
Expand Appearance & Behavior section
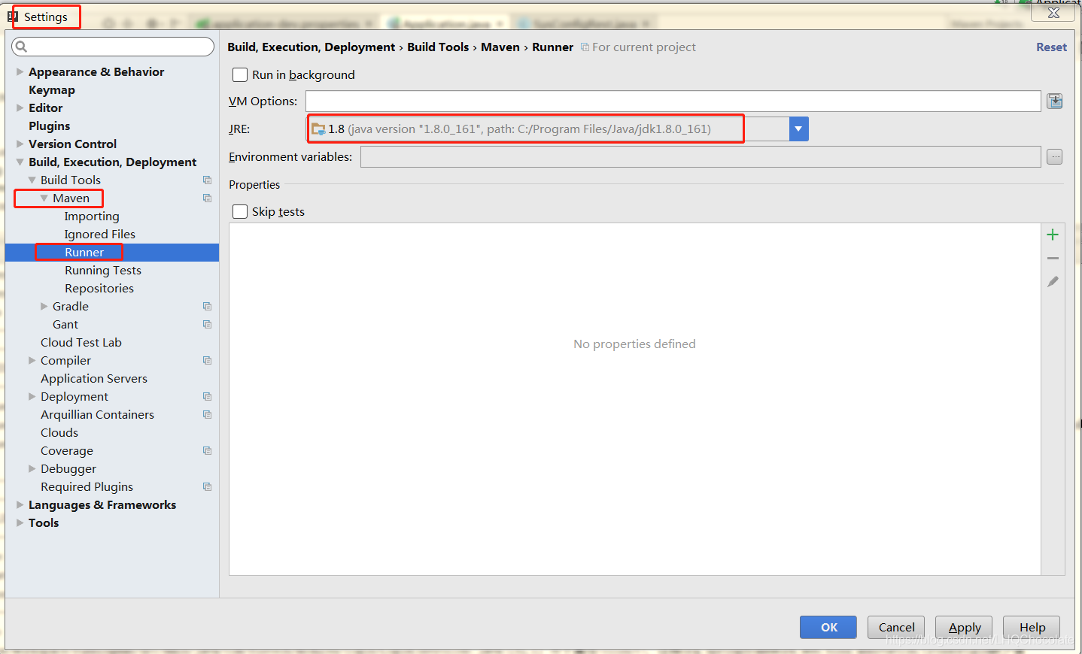20,72
